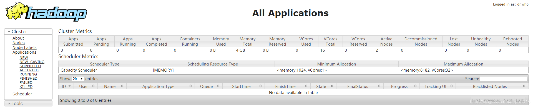The width and height of the screenshot is (533, 107).
Task: Open Active Nodes count 2 link
Action: pyautogui.click(x=377, y=50)
